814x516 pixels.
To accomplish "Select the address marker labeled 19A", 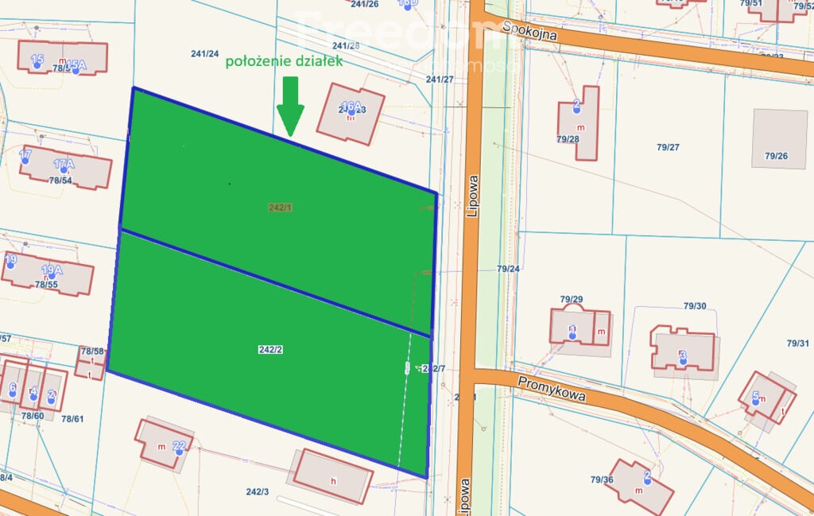I will point(52,270).
